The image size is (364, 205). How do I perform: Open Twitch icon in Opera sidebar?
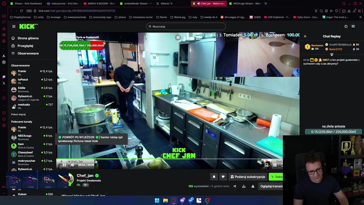tap(4, 77)
